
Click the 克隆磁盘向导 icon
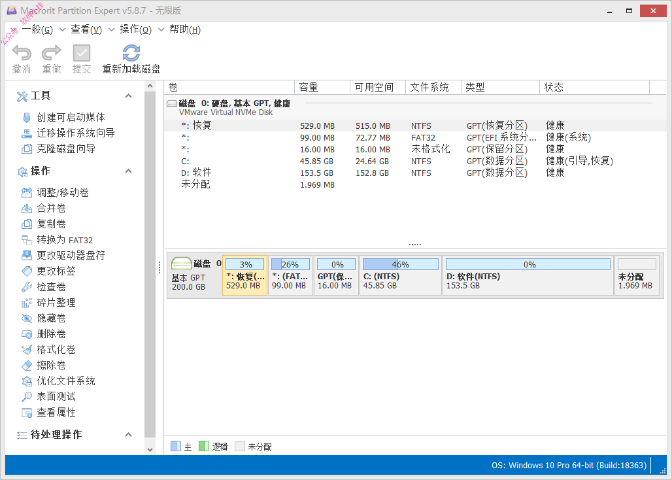(x=27, y=149)
